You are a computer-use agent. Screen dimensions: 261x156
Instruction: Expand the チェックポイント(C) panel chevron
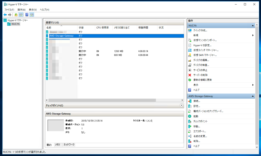point(181,106)
